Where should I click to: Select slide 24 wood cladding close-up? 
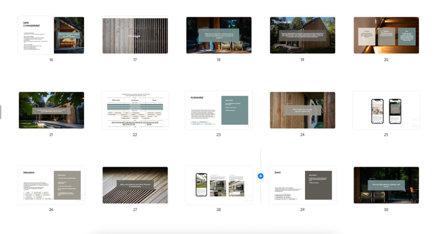coord(303,110)
